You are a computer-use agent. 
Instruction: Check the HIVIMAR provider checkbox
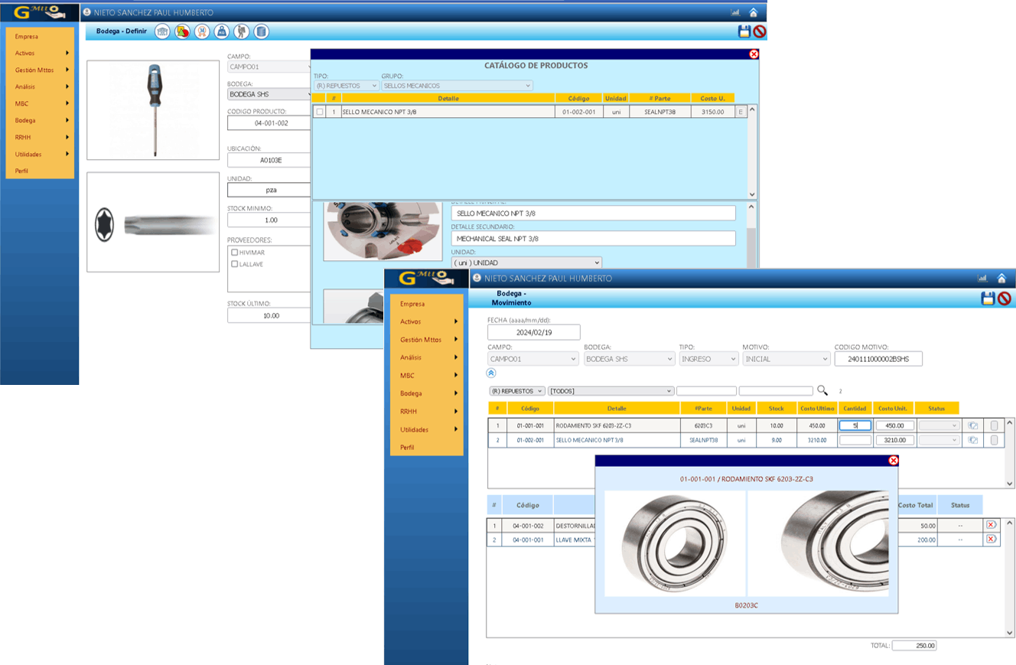pyautogui.click(x=235, y=252)
